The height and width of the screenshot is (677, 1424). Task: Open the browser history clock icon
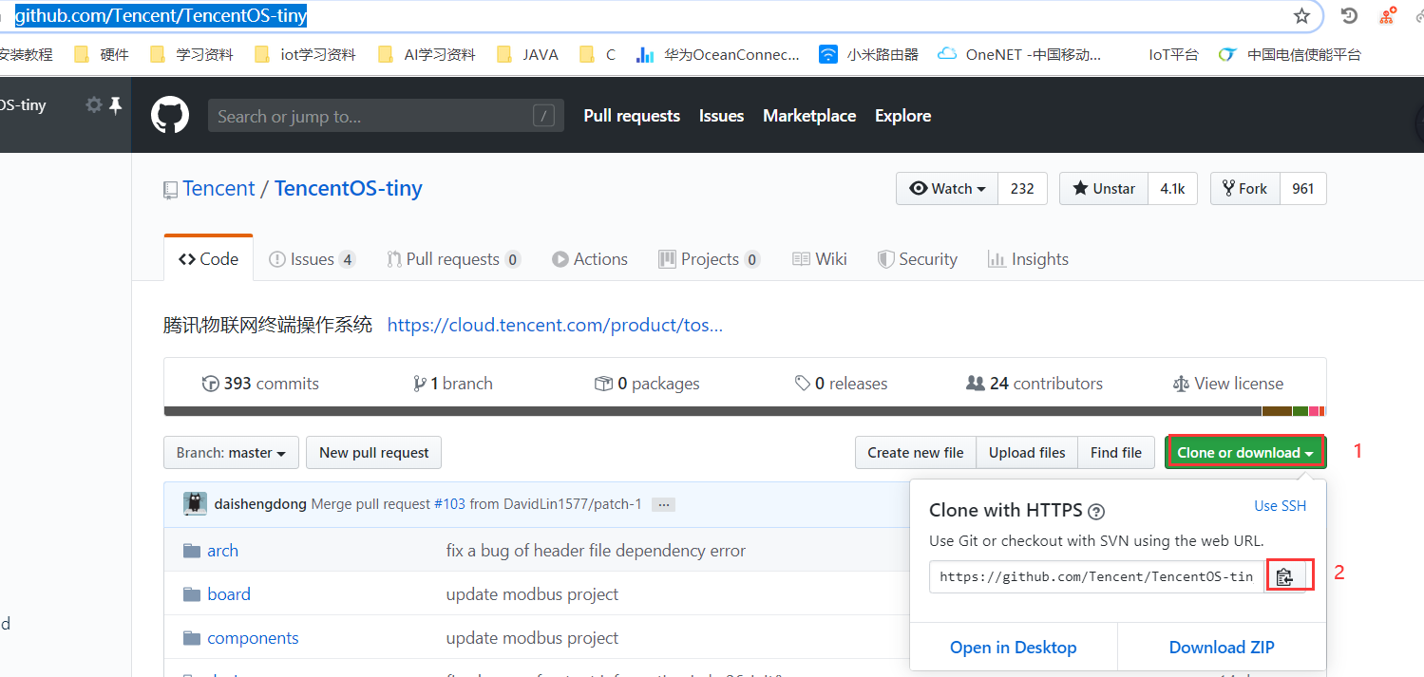tap(1349, 16)
